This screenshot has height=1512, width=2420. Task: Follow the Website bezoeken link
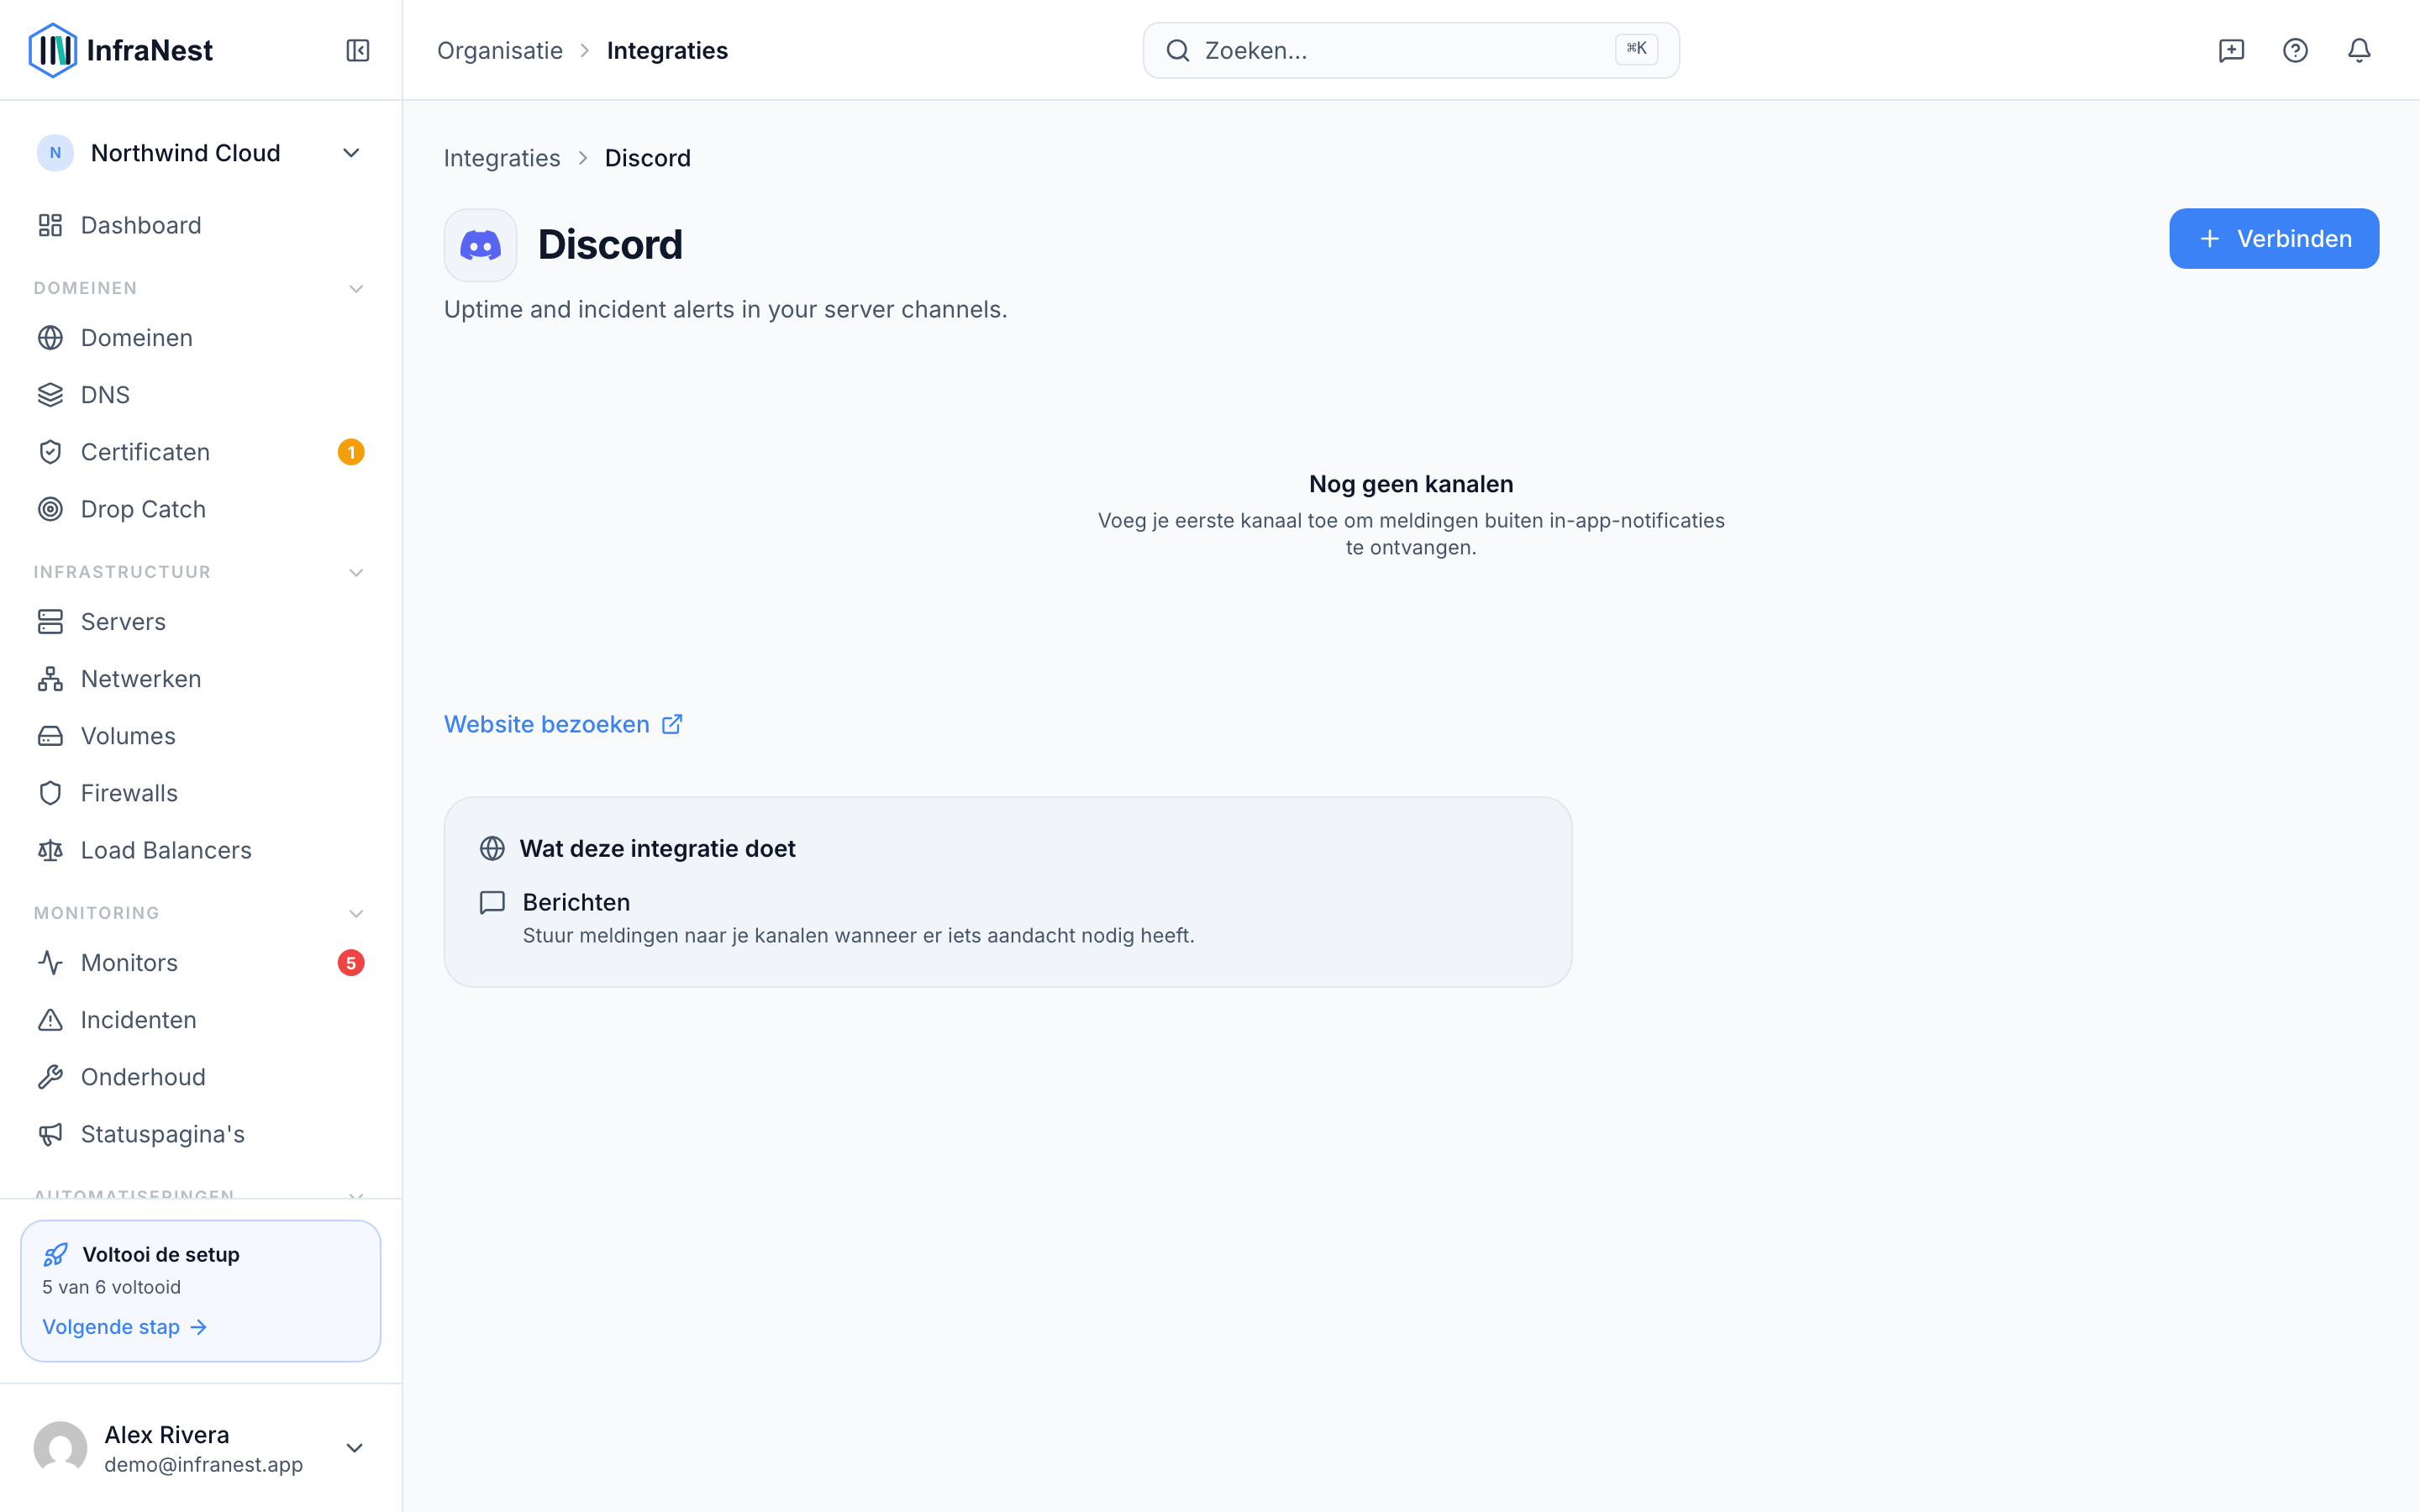[x=563, y=724]
